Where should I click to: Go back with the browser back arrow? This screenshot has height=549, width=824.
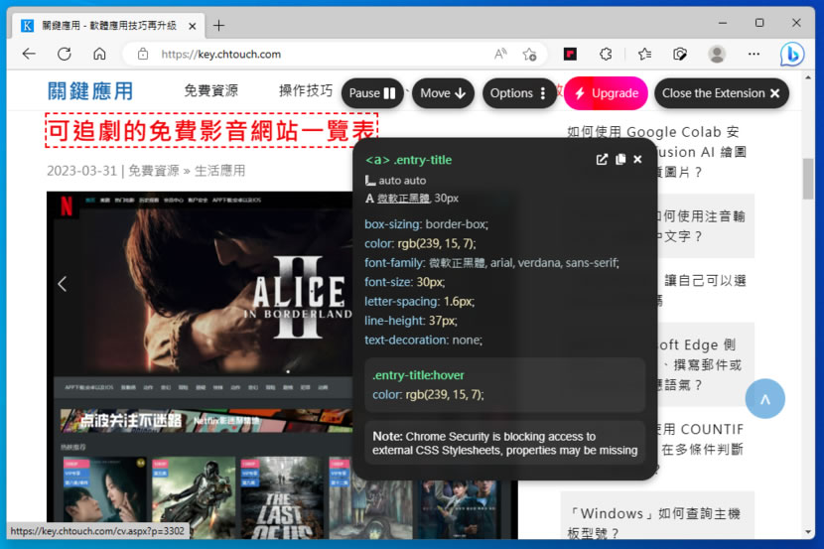(x=30, y=54)
